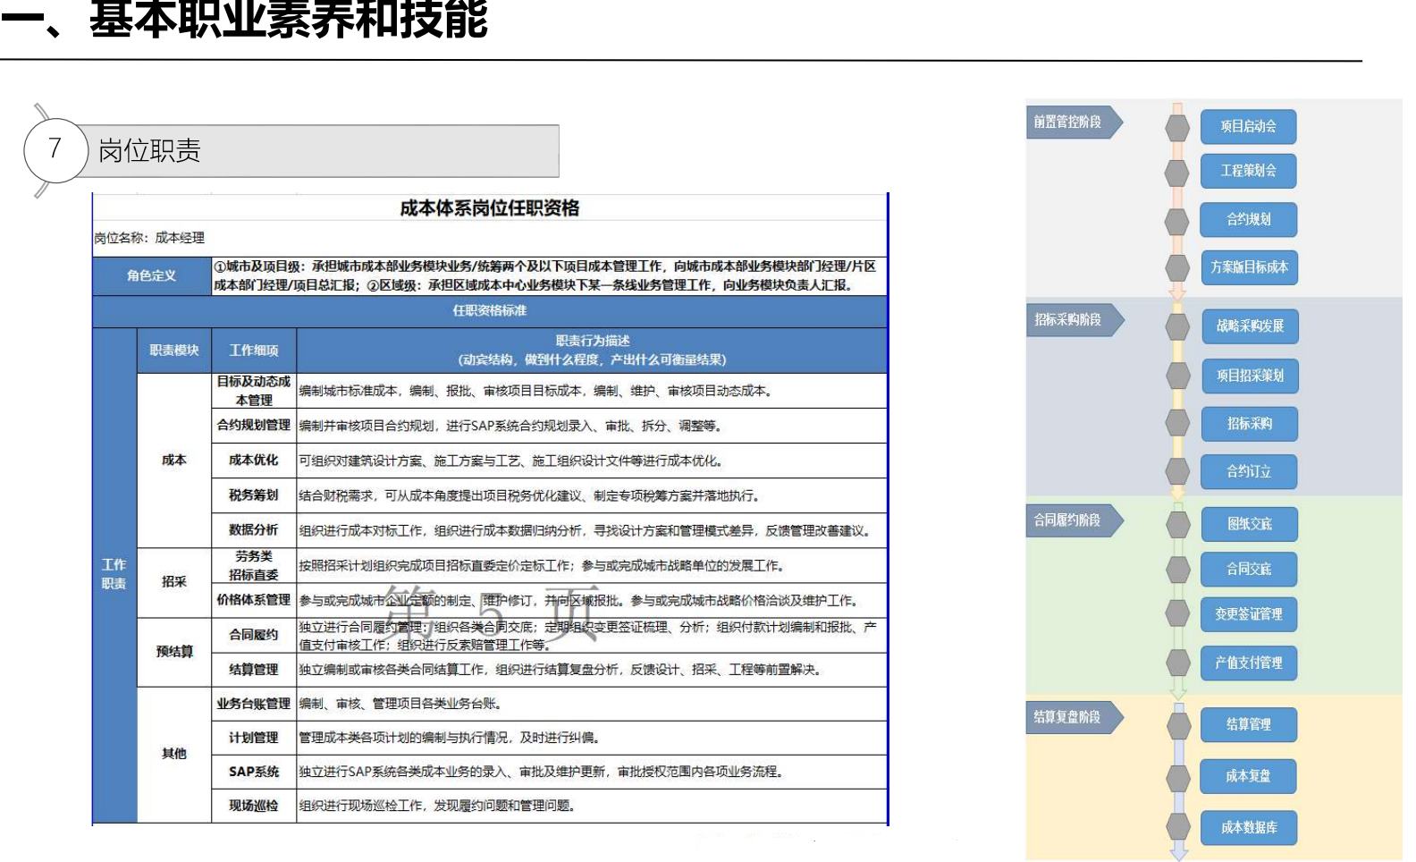The width and height of the screenshot is (1416, 862).
Task: Click the 结算复盘阶段 stage label
Action: pos(1074,717)
